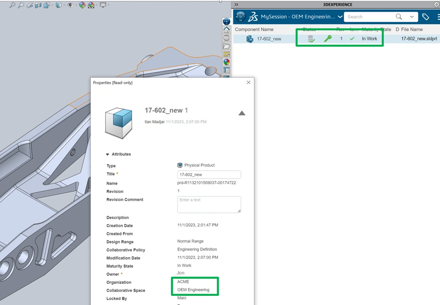Open the View Orientation cube icon
This screenshot has width=440, height=305.
[x=47, y=5]
